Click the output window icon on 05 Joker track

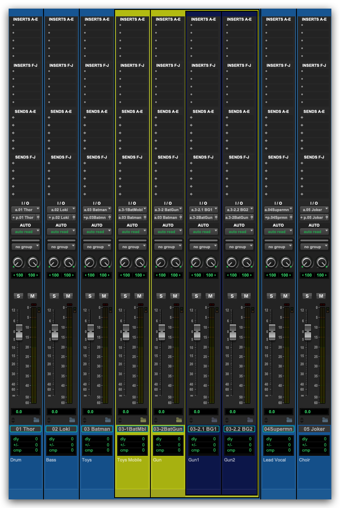click(327, 218)
